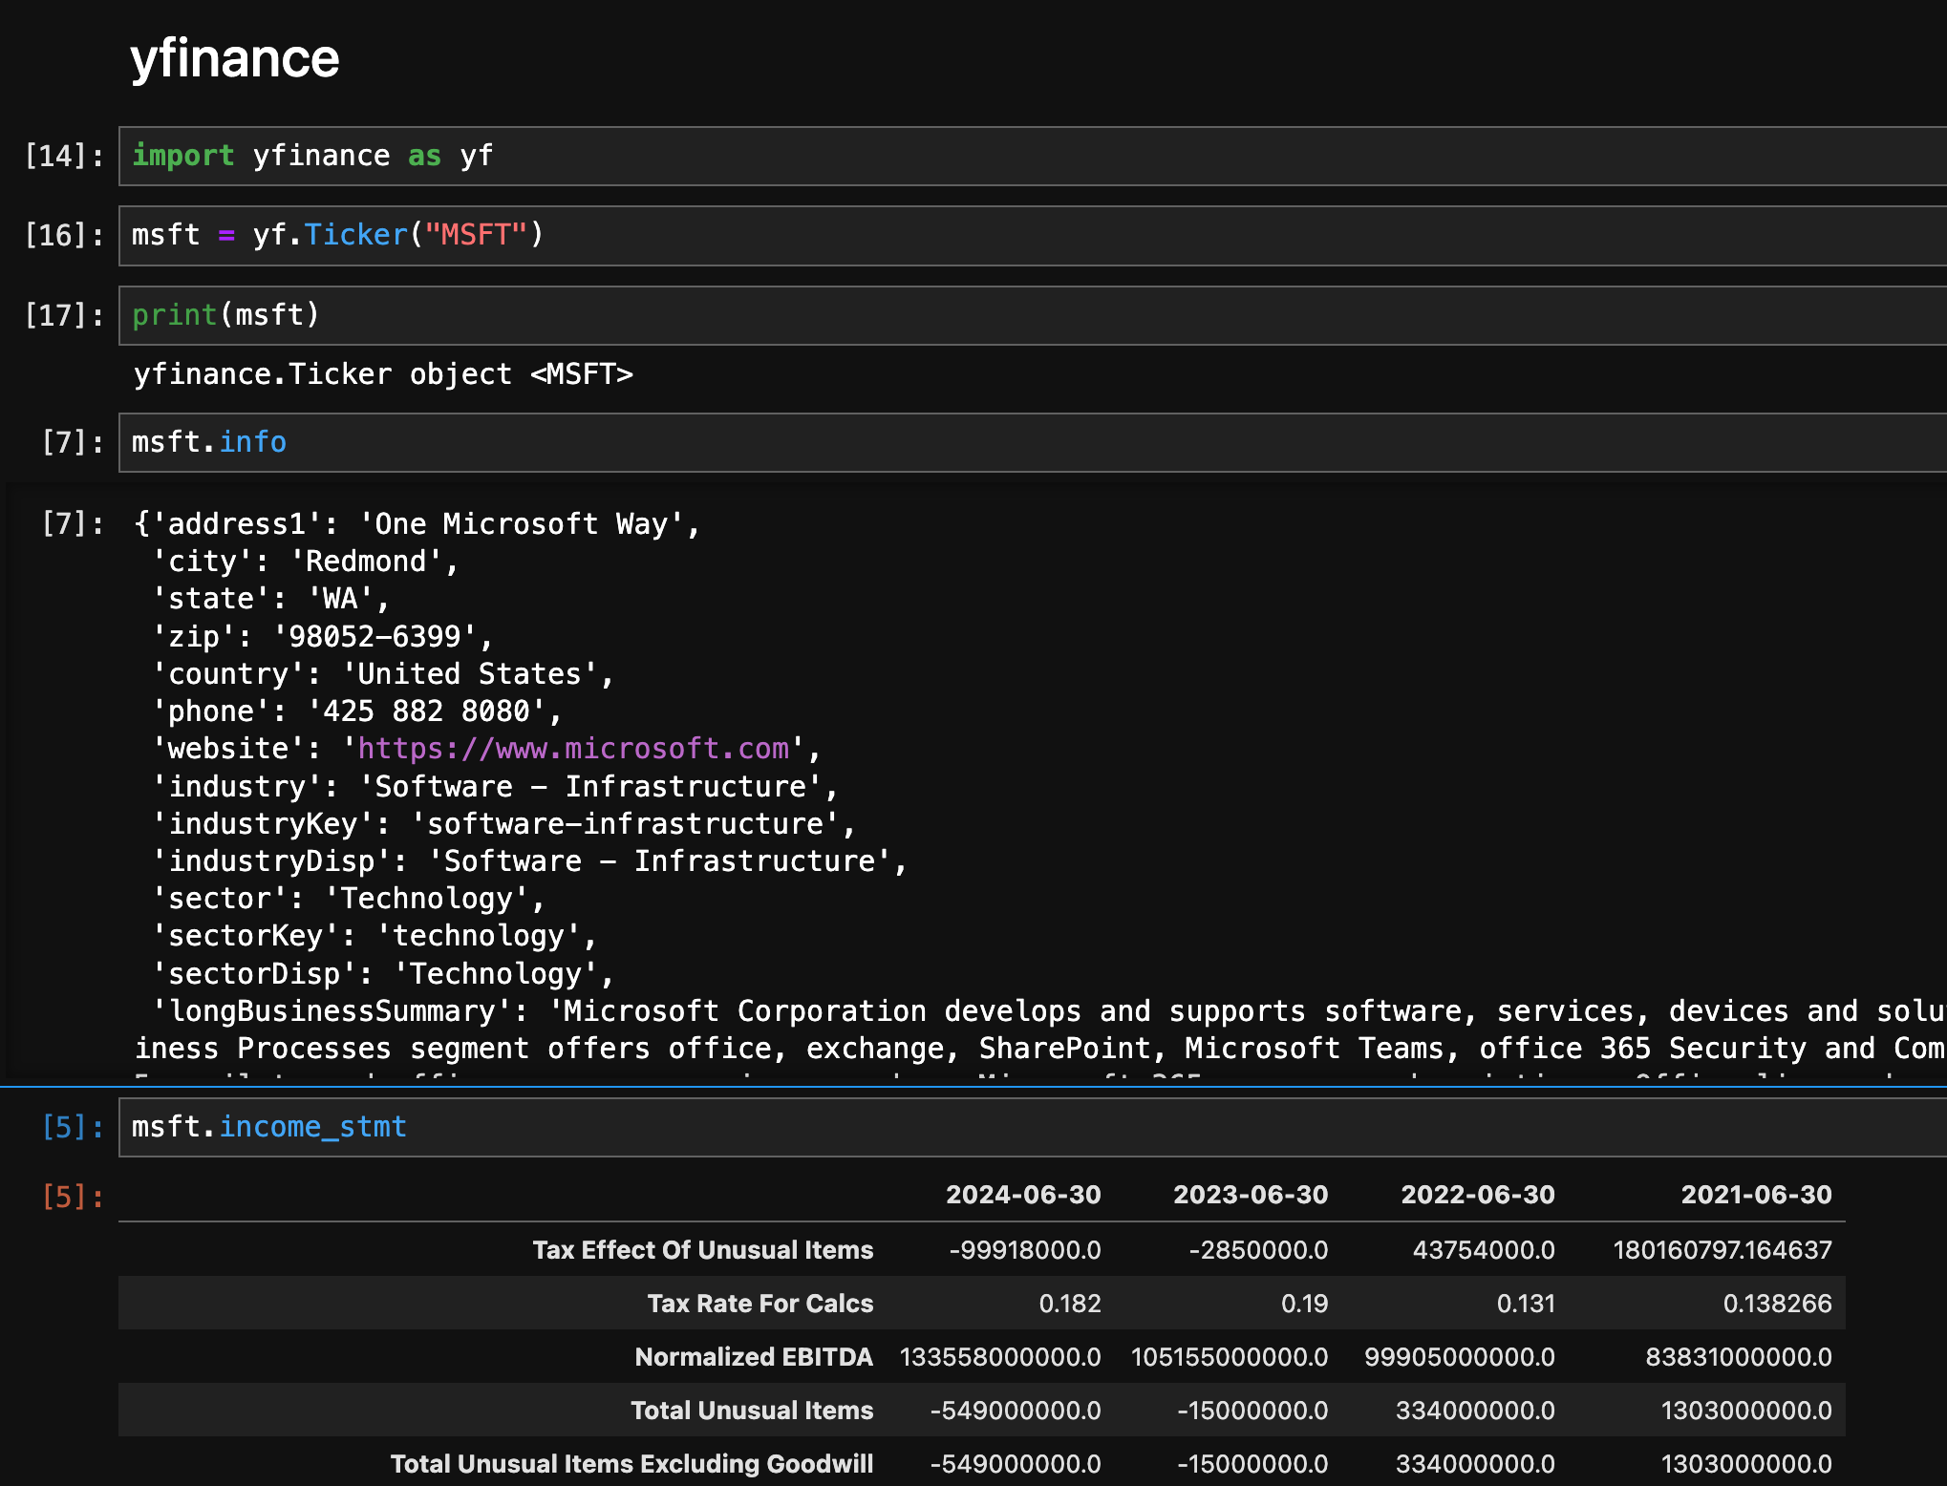Click the 2024-06-30 column header
Screen dimensions: 1947x1486
pyautogui.click(x=1023, y=1195)
